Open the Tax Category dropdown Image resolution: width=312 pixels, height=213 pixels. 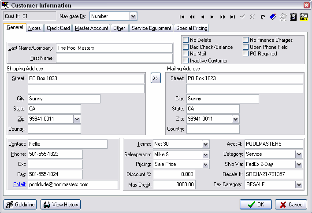click(299, 185)
